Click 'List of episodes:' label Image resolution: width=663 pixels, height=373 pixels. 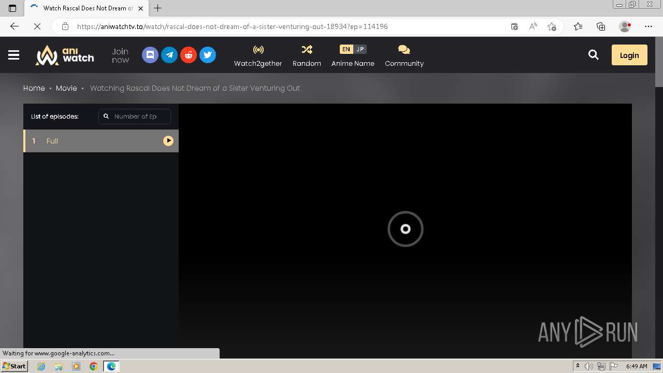[55, 117]
